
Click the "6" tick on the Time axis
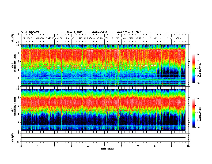point(121,146)
